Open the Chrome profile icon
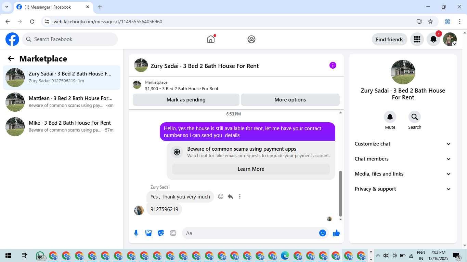This screenshot has height=262, width=467. pyautogui.click(x=447, y=22)
